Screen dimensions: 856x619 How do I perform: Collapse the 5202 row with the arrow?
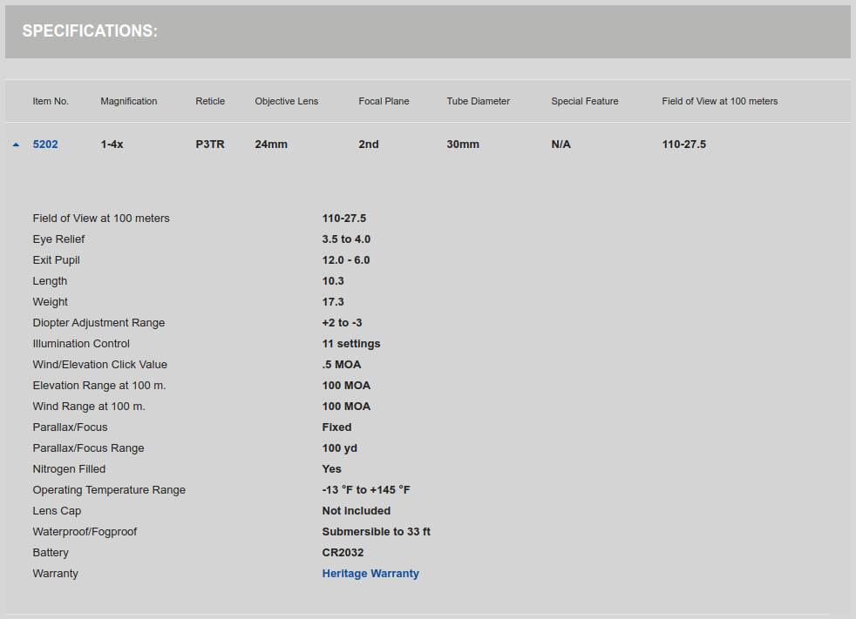16,145
